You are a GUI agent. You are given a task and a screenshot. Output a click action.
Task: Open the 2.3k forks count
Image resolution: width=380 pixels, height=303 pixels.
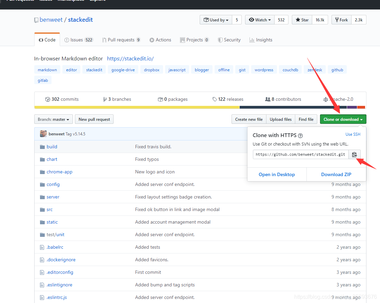tap(359, 20)
